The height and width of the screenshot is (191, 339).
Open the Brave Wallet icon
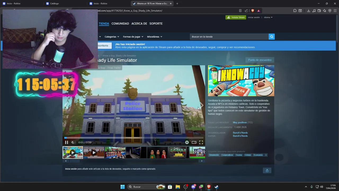coord(319,11)
